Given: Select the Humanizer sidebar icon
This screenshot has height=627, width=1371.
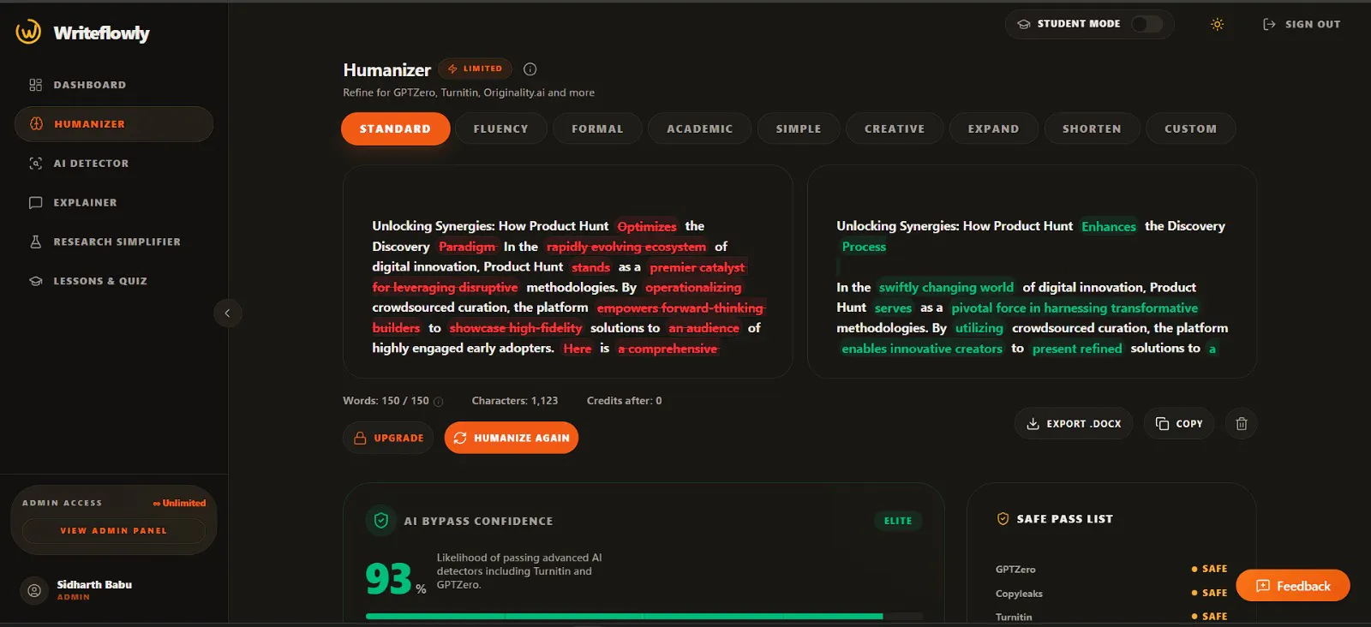Looking at the screenshot, I should tap(36, 124).
